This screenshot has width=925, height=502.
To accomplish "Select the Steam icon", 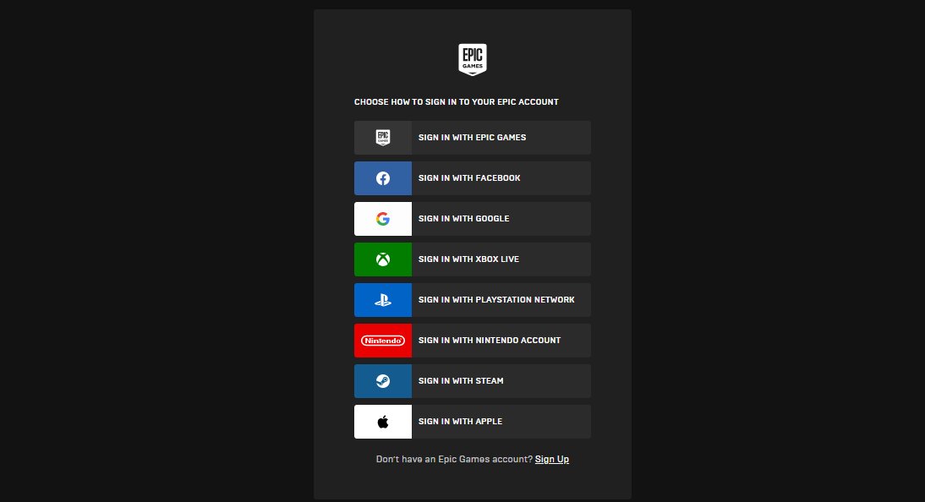I will [x=382, y=380].
